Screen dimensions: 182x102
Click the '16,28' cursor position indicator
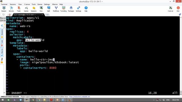click(x=152, y=93)
